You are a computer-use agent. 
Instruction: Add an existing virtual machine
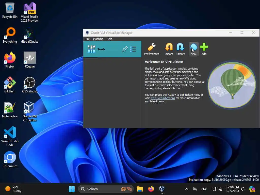(x=204, y=49)
